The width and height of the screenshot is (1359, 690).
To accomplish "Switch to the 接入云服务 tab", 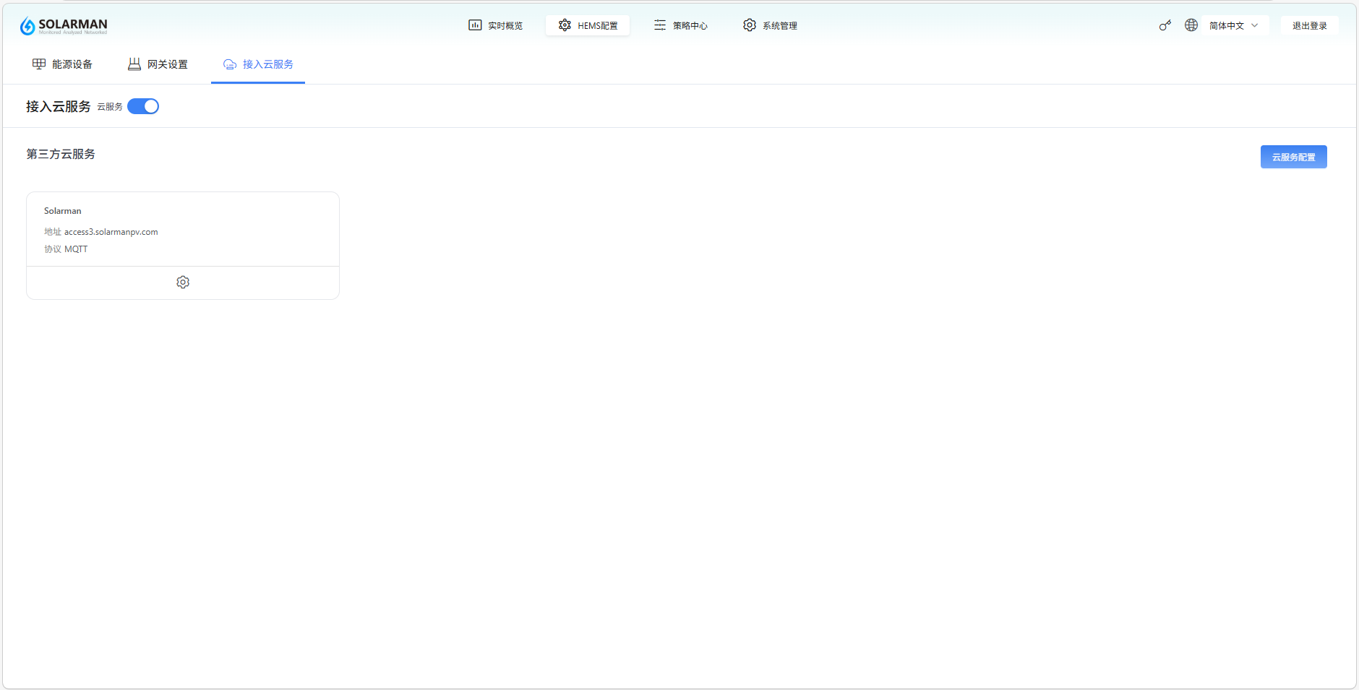I will (x=258, y=64).
